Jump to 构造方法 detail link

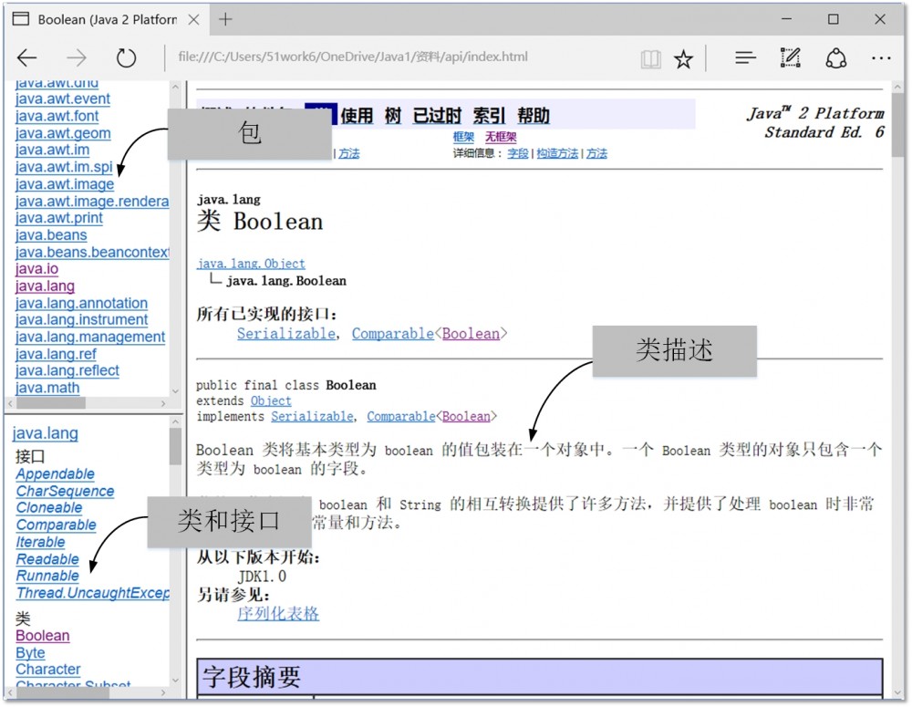pyautogui.click(x=557, y=153)
